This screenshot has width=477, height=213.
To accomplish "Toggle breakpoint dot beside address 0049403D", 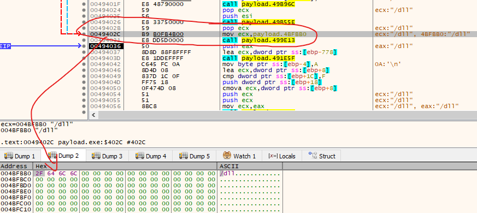I will [x=84, y=58].
